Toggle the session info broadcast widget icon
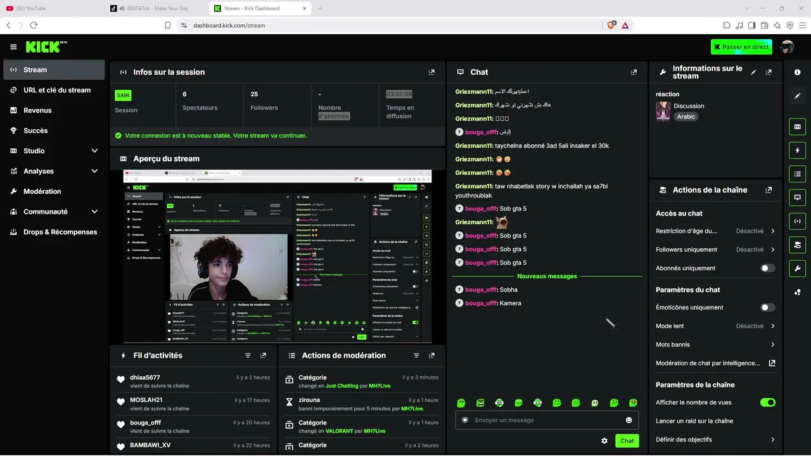The image size is (811, 456). (x=797, y=221)
